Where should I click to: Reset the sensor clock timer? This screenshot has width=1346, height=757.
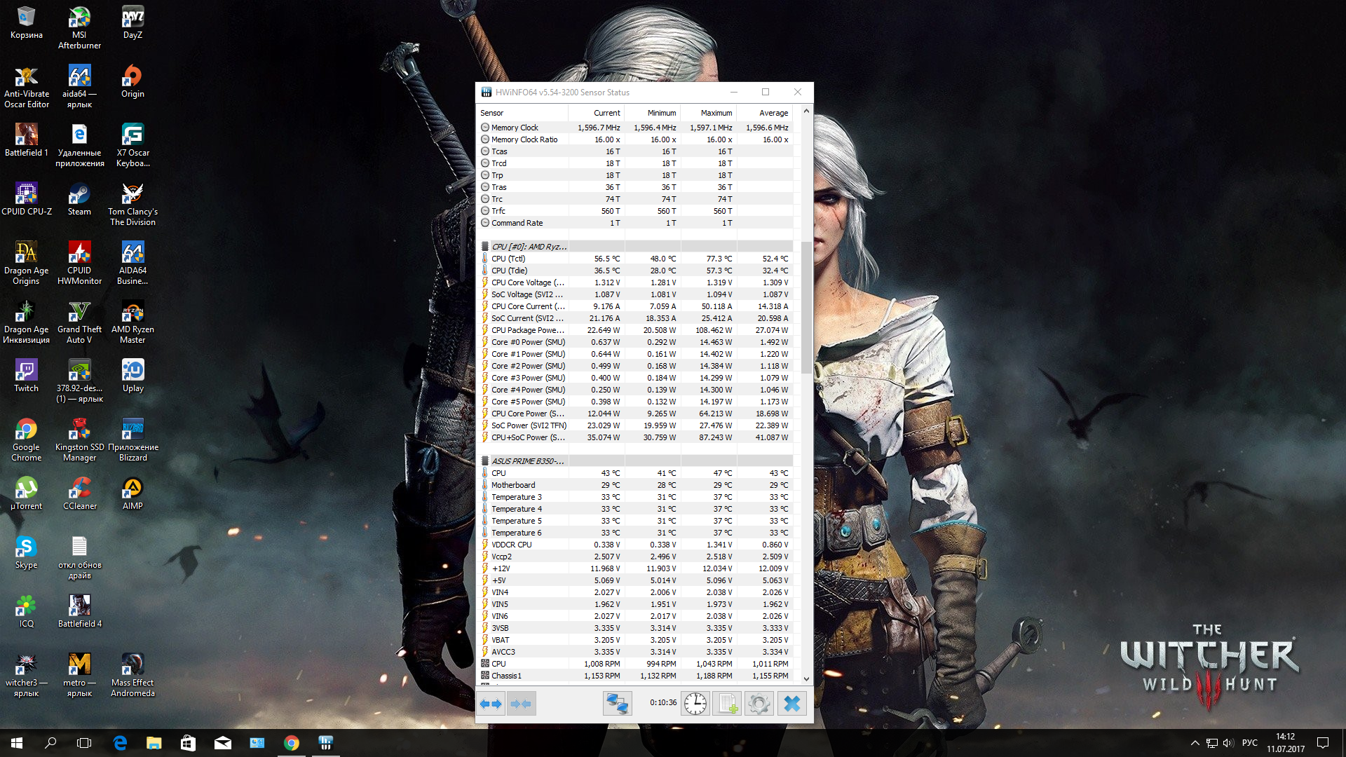click(x=695, y=703)
